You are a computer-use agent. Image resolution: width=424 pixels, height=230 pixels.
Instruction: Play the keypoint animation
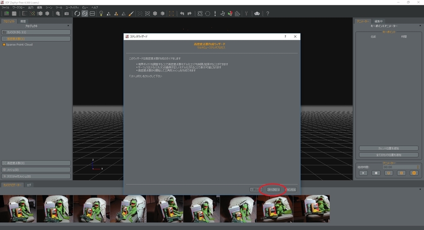click(x=363, y=173)
